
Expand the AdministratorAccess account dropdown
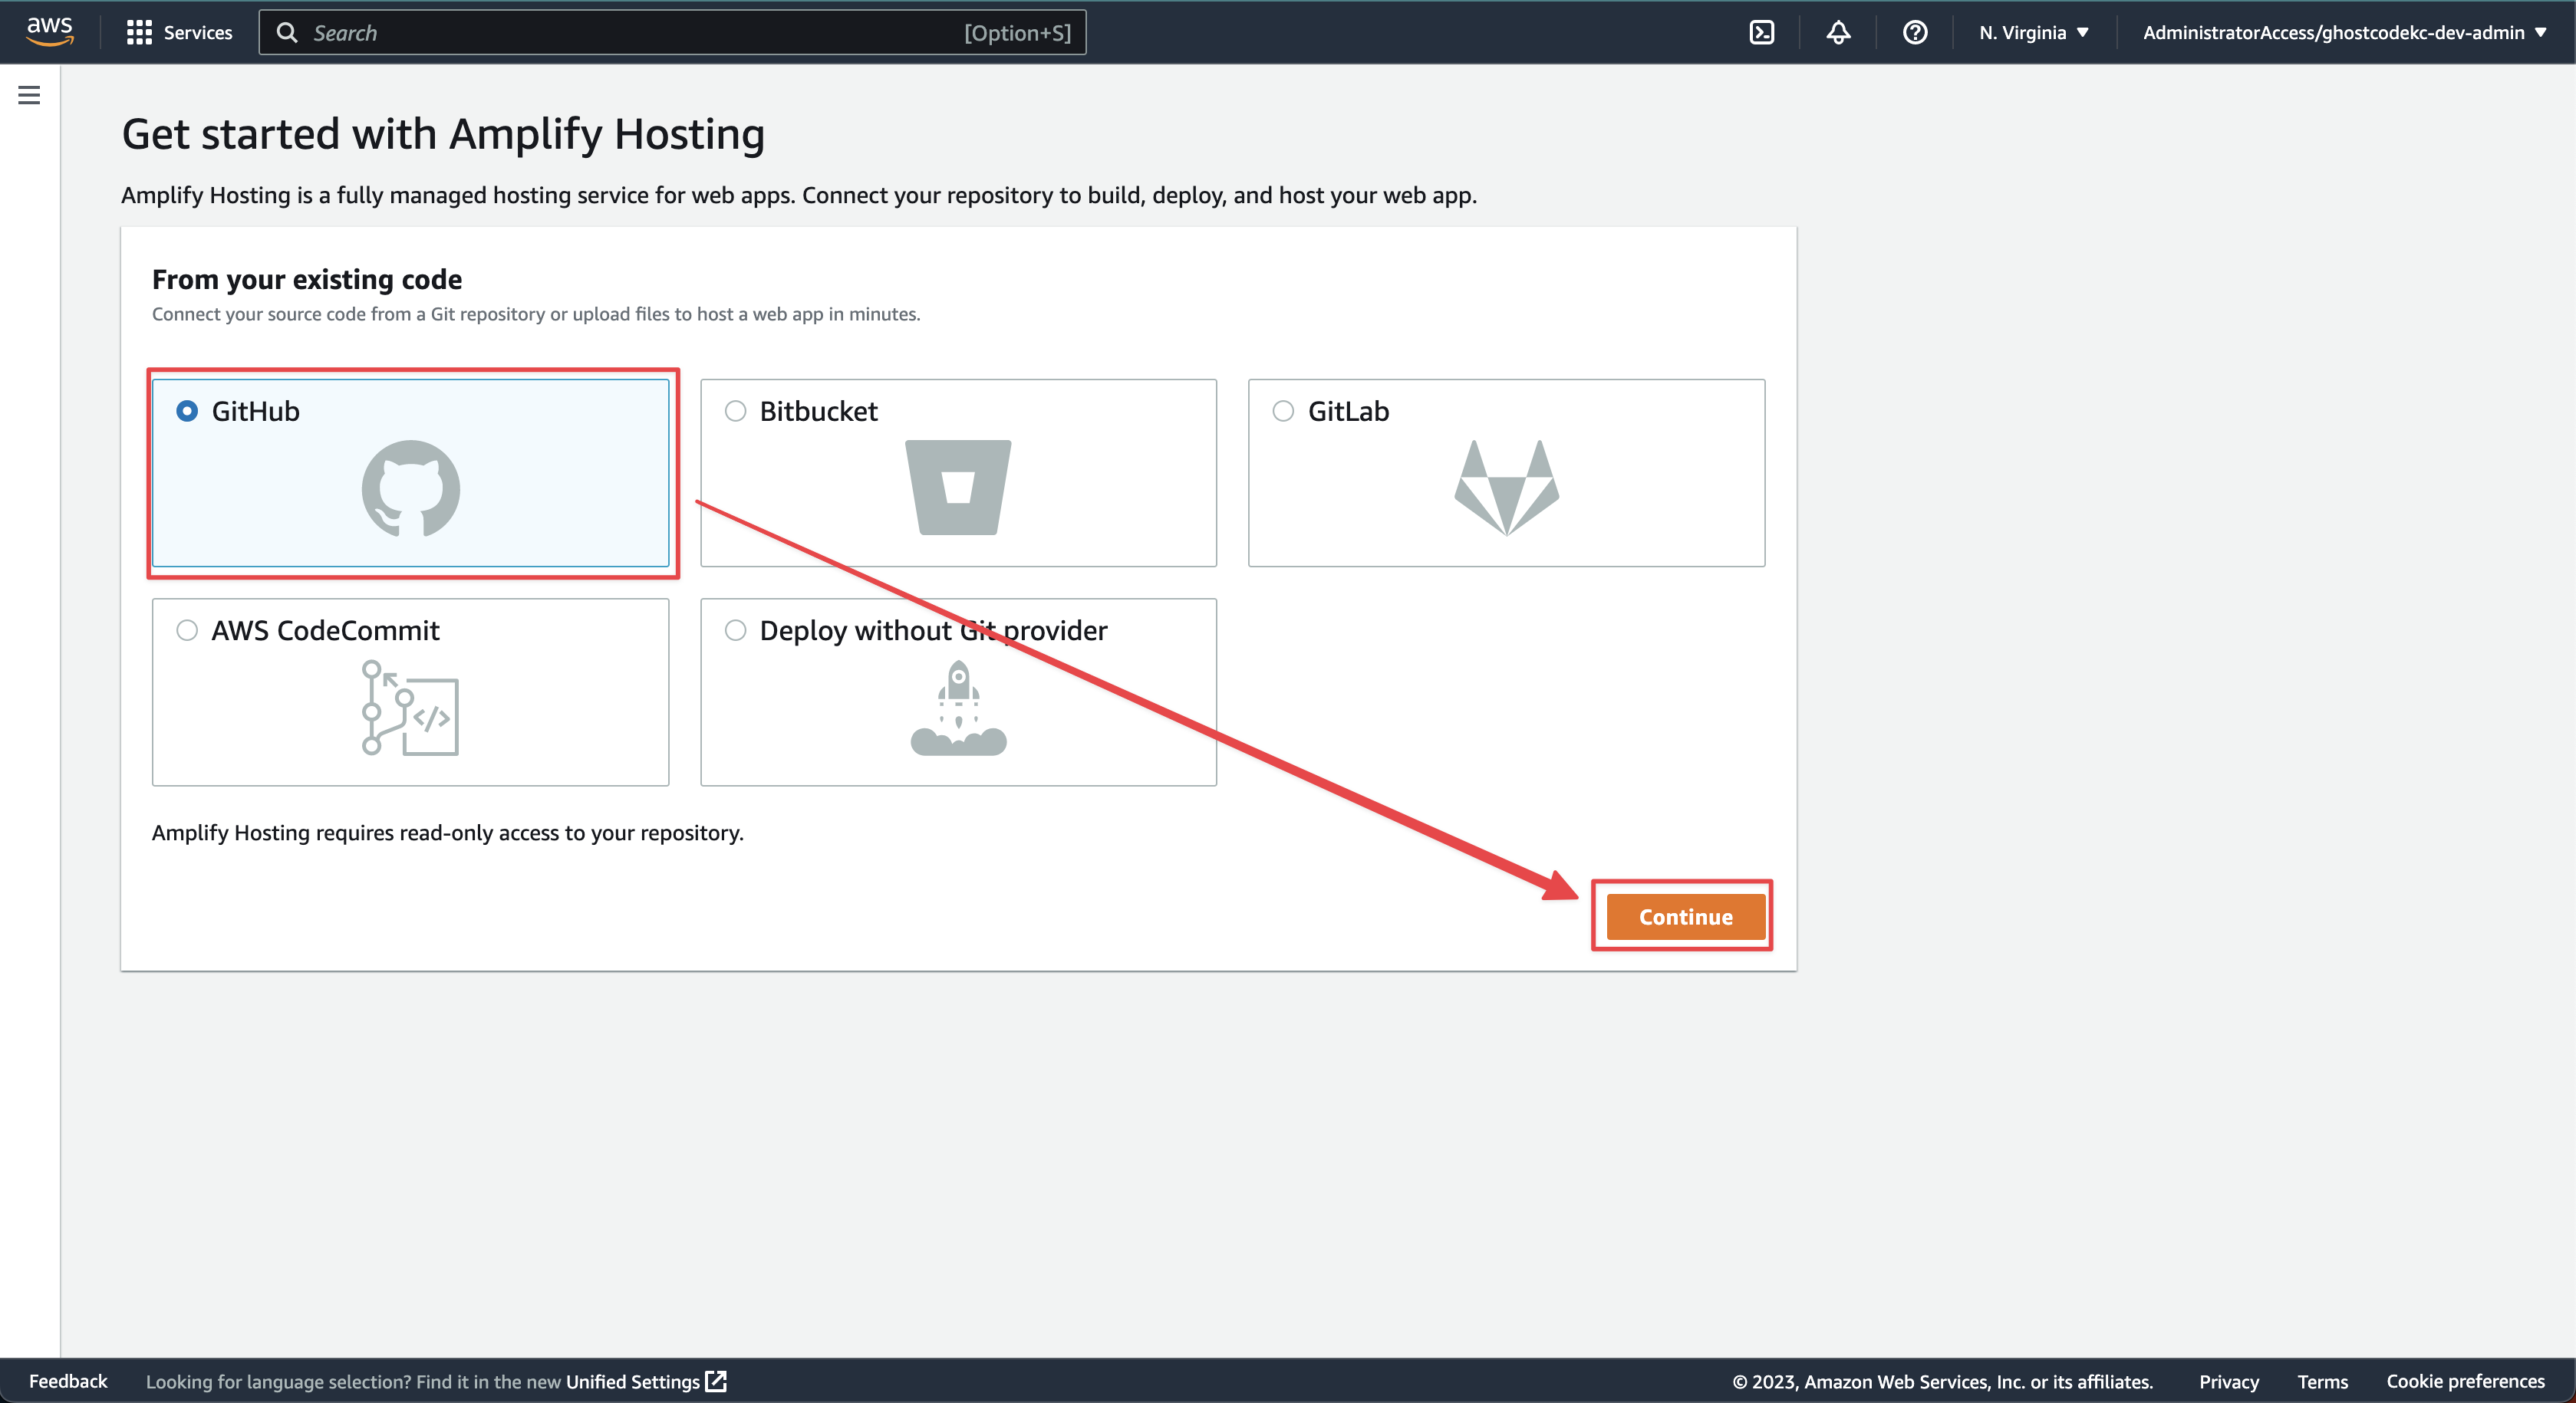[2339, 31]
